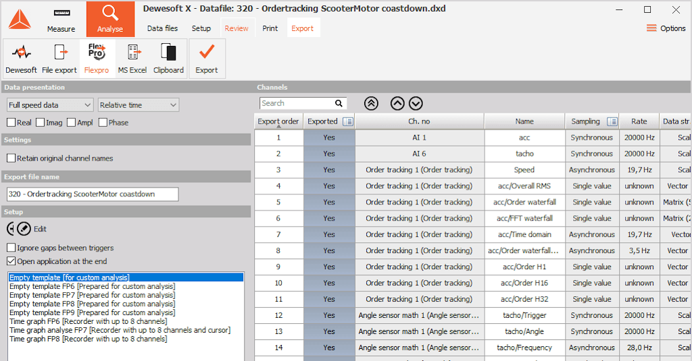Screen dimensions: 692x361
Task: Select the tacho/Trigger name cell
Action: tap(524, 315)
